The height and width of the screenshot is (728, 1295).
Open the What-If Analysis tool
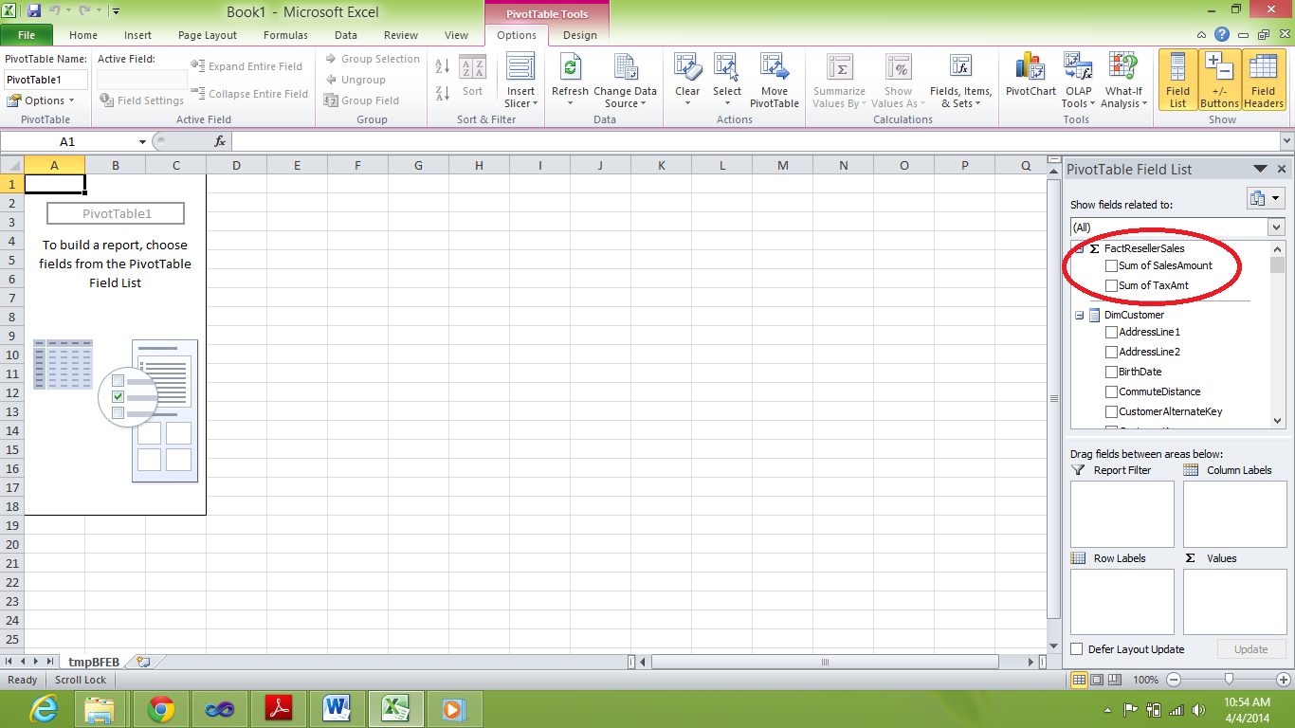(x=1123, y=82)
